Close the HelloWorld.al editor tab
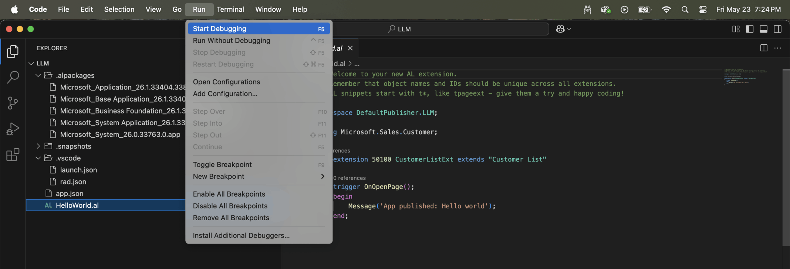Viewport: 790px width, 269px height. coord(350,48)
